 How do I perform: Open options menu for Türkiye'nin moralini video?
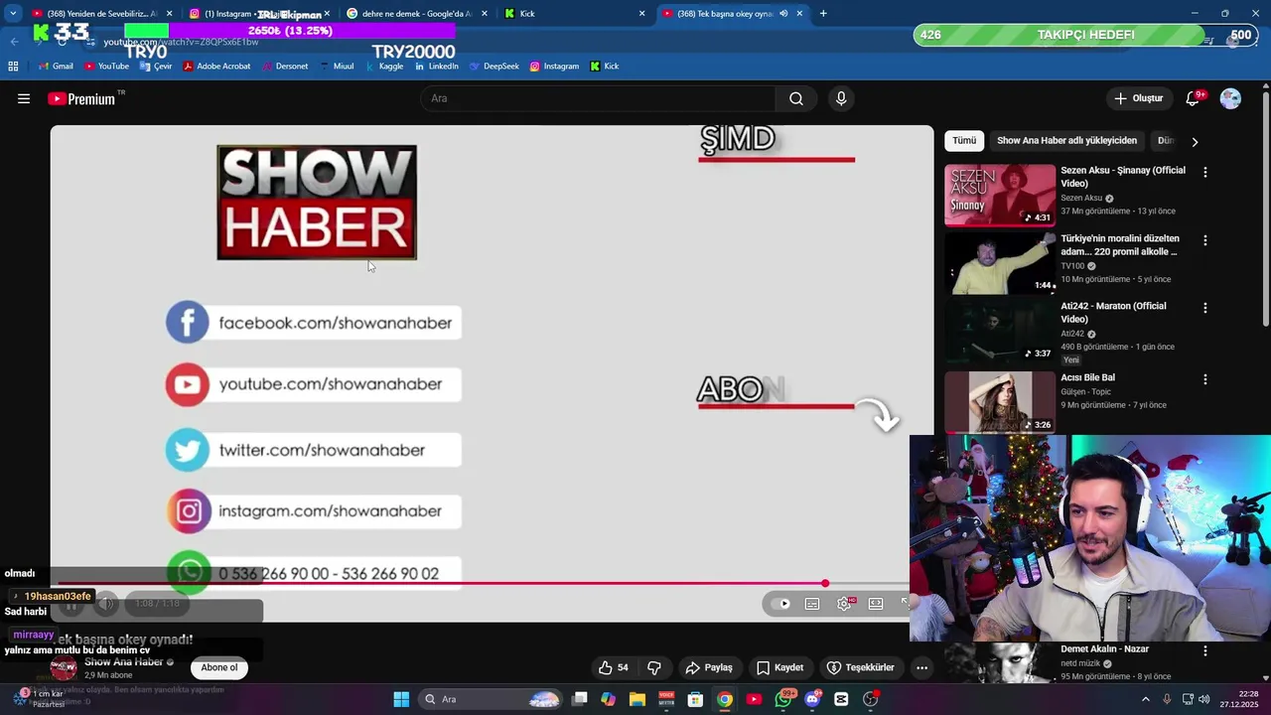(x=1205, y=240)
